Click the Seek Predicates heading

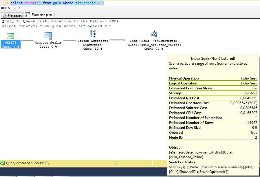coord(182,162)
